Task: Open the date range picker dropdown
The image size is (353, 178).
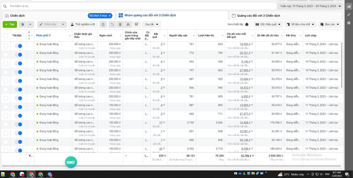Action: point(310,6)
